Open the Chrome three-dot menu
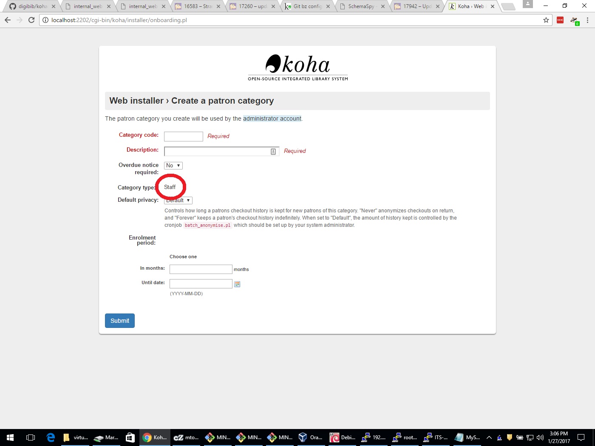This screenshot has width=595, height=446. (x=587, y=20)
